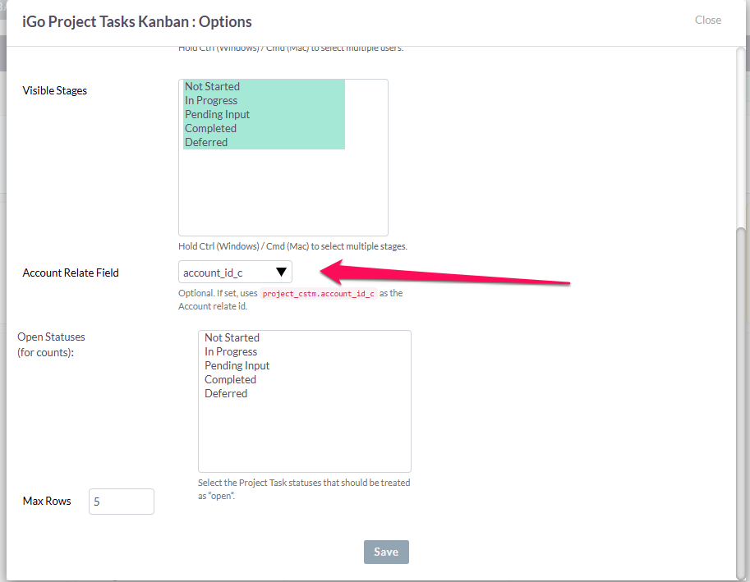Open the Account Relate Field dropdown arrow
Screen dimensions: 750x582
tap(281, 272)
